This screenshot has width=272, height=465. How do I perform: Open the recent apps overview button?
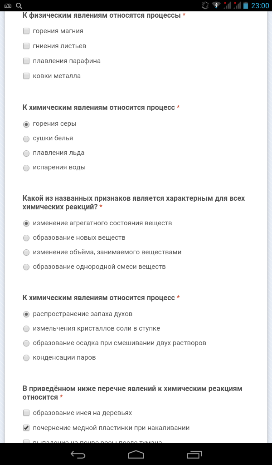point(194,454)
